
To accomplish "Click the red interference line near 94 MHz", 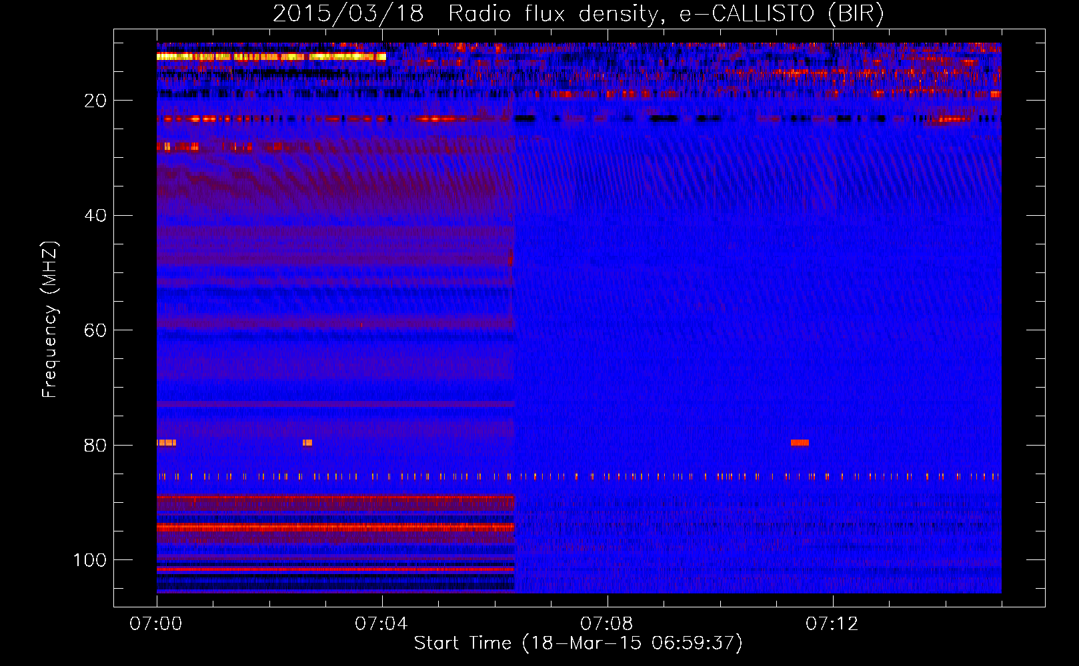I will coord(335,527).
